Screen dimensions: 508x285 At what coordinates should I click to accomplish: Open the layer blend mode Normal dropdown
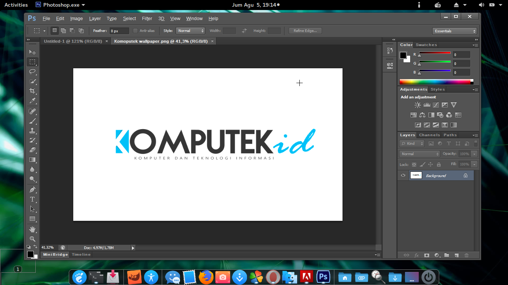click(419, 154)
